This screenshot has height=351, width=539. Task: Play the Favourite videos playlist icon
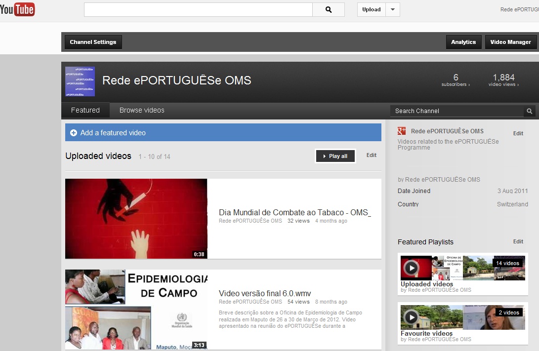click(411, 317)
